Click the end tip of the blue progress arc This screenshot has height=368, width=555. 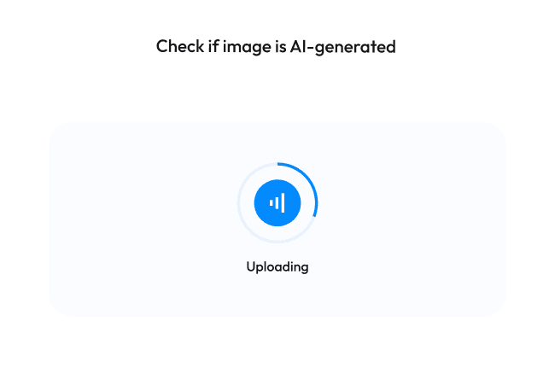pos(315,214)
